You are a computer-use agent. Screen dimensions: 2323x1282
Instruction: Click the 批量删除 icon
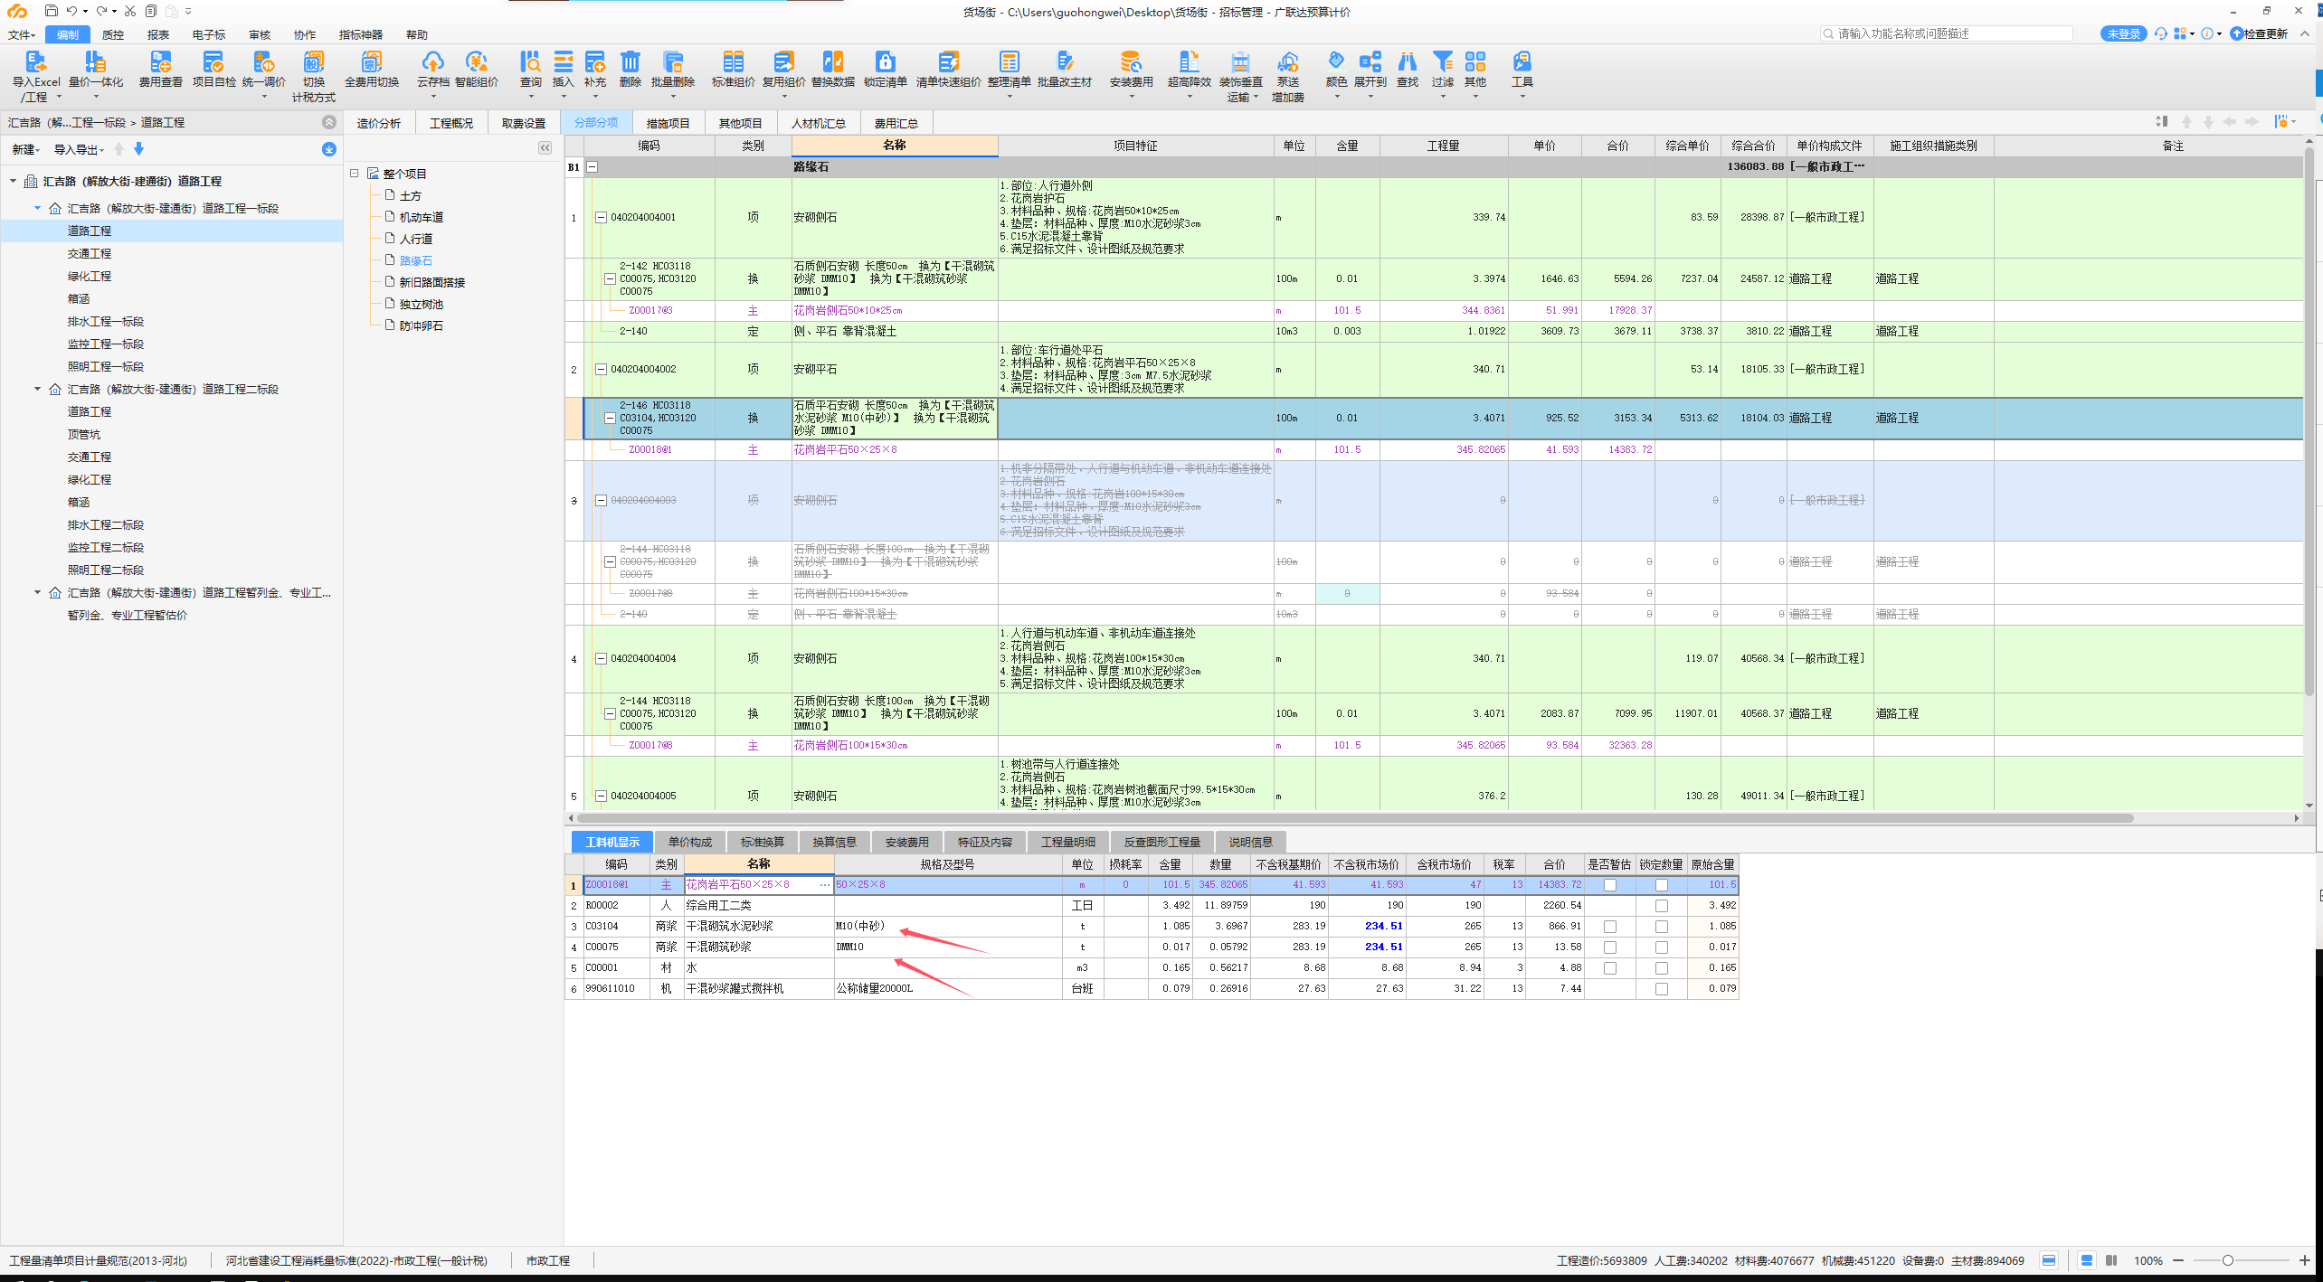(x=672, y=61)
